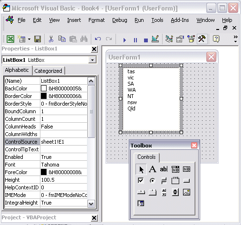Open the Edit menu
This screenshot has width=241, height=225.
point(37,20)
